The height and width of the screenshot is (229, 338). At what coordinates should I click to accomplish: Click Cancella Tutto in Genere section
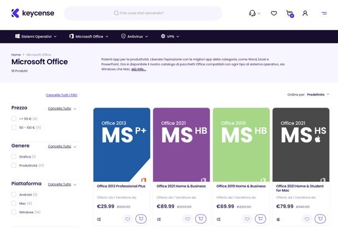pyautogui.click(x=59, y=146)
